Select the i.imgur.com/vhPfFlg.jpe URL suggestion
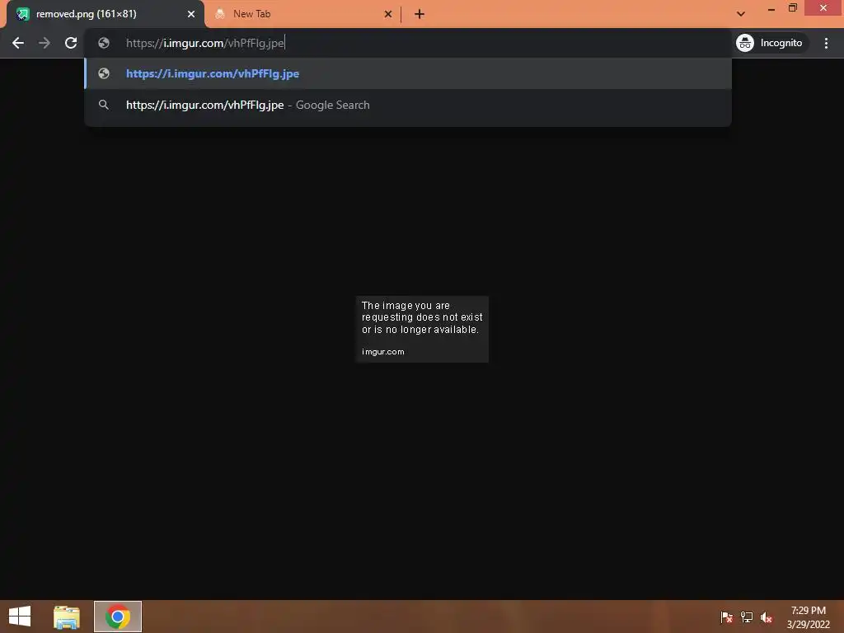 tap(408, 73)
